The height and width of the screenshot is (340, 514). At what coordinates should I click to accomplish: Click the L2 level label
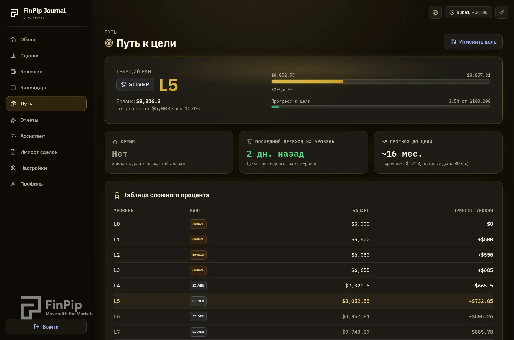pos(117,255)
